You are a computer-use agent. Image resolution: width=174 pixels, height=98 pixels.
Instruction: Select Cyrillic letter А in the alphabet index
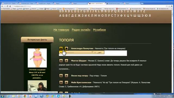(60, 16)
